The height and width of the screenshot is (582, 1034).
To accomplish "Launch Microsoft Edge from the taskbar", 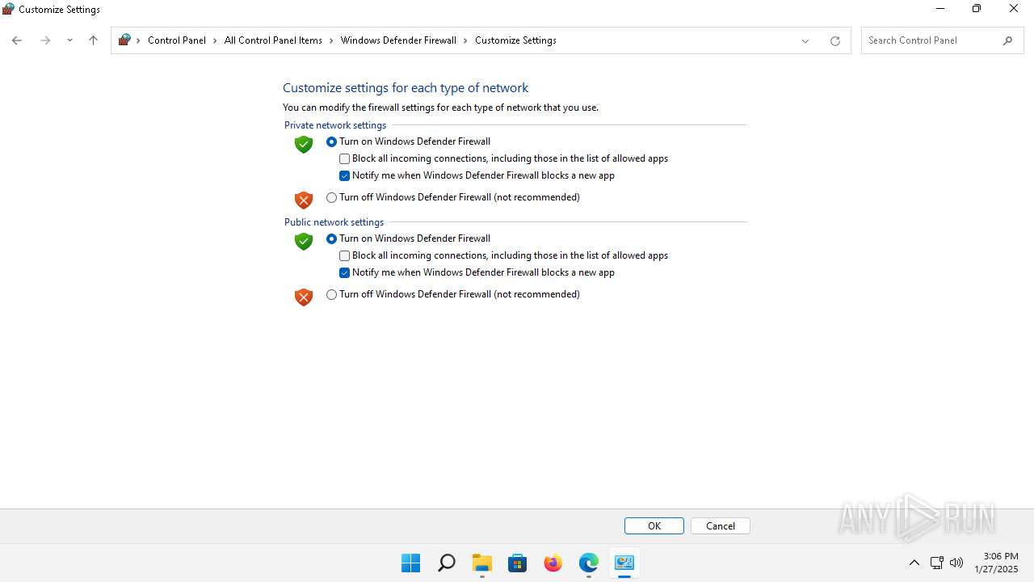I will (x=589, y=563).
